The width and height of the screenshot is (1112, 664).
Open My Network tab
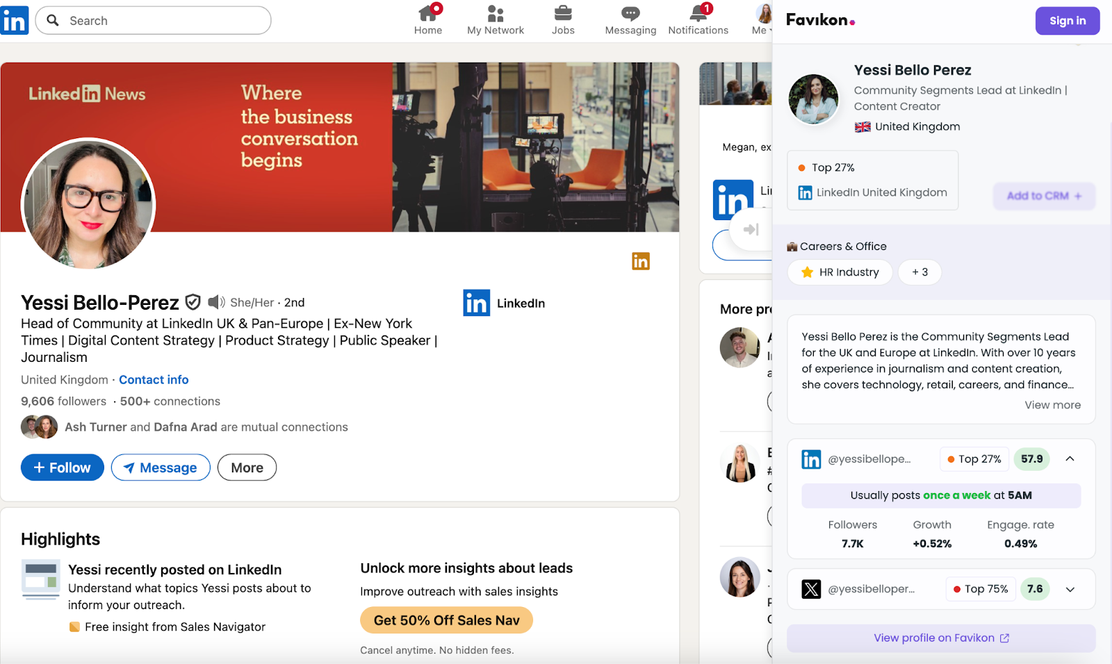tap(496, 19)
